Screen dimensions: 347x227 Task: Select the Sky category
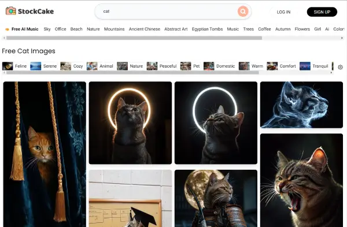[x=47, y=29]
